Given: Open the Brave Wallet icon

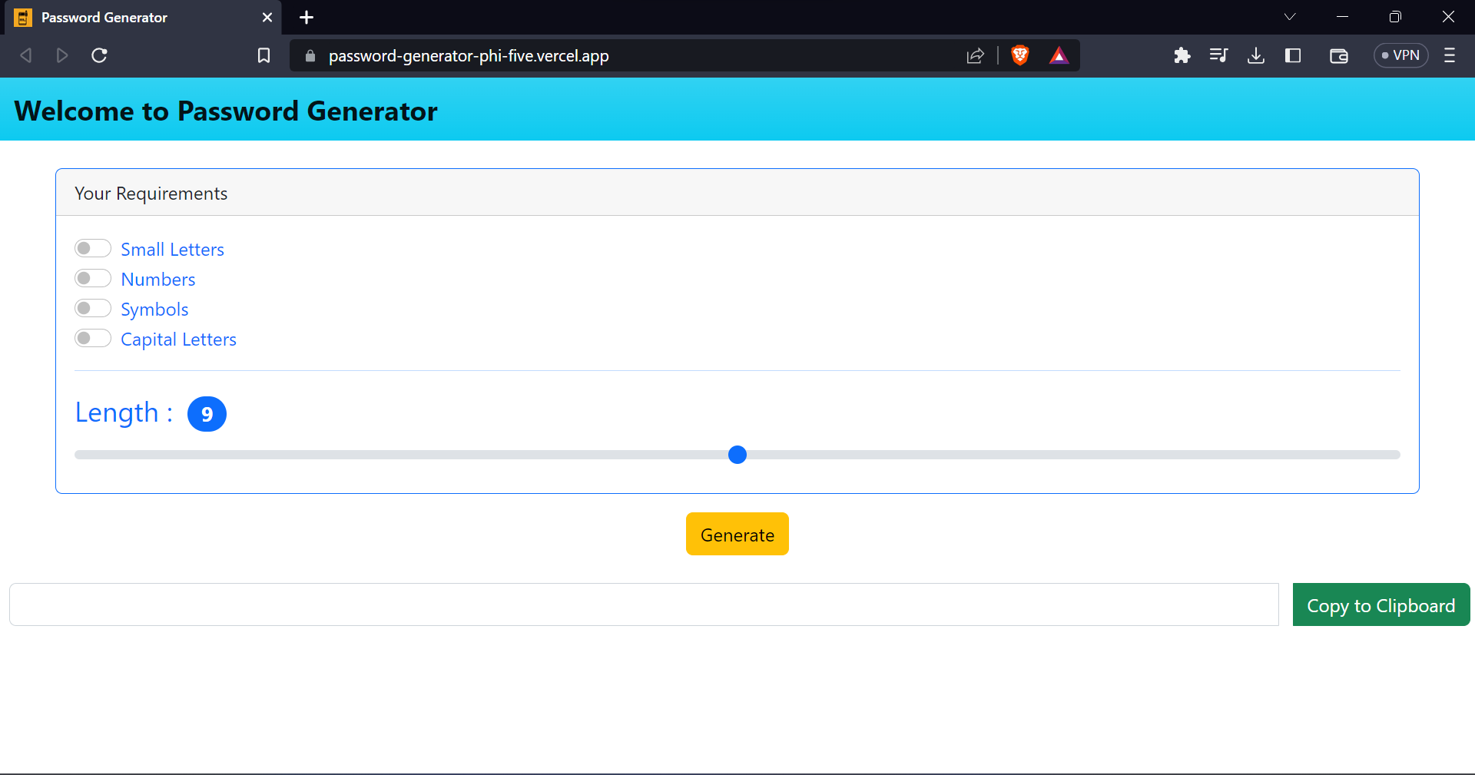Looking at the screenshot, I should 1338,55.
